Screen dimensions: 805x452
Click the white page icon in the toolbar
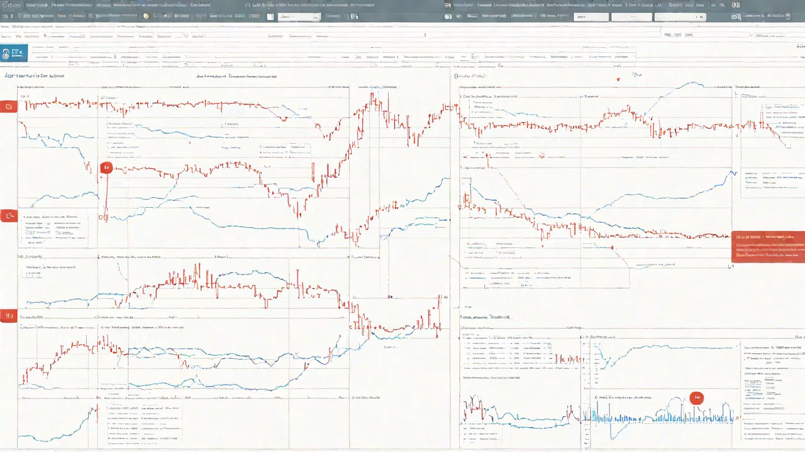coord(271,17)
